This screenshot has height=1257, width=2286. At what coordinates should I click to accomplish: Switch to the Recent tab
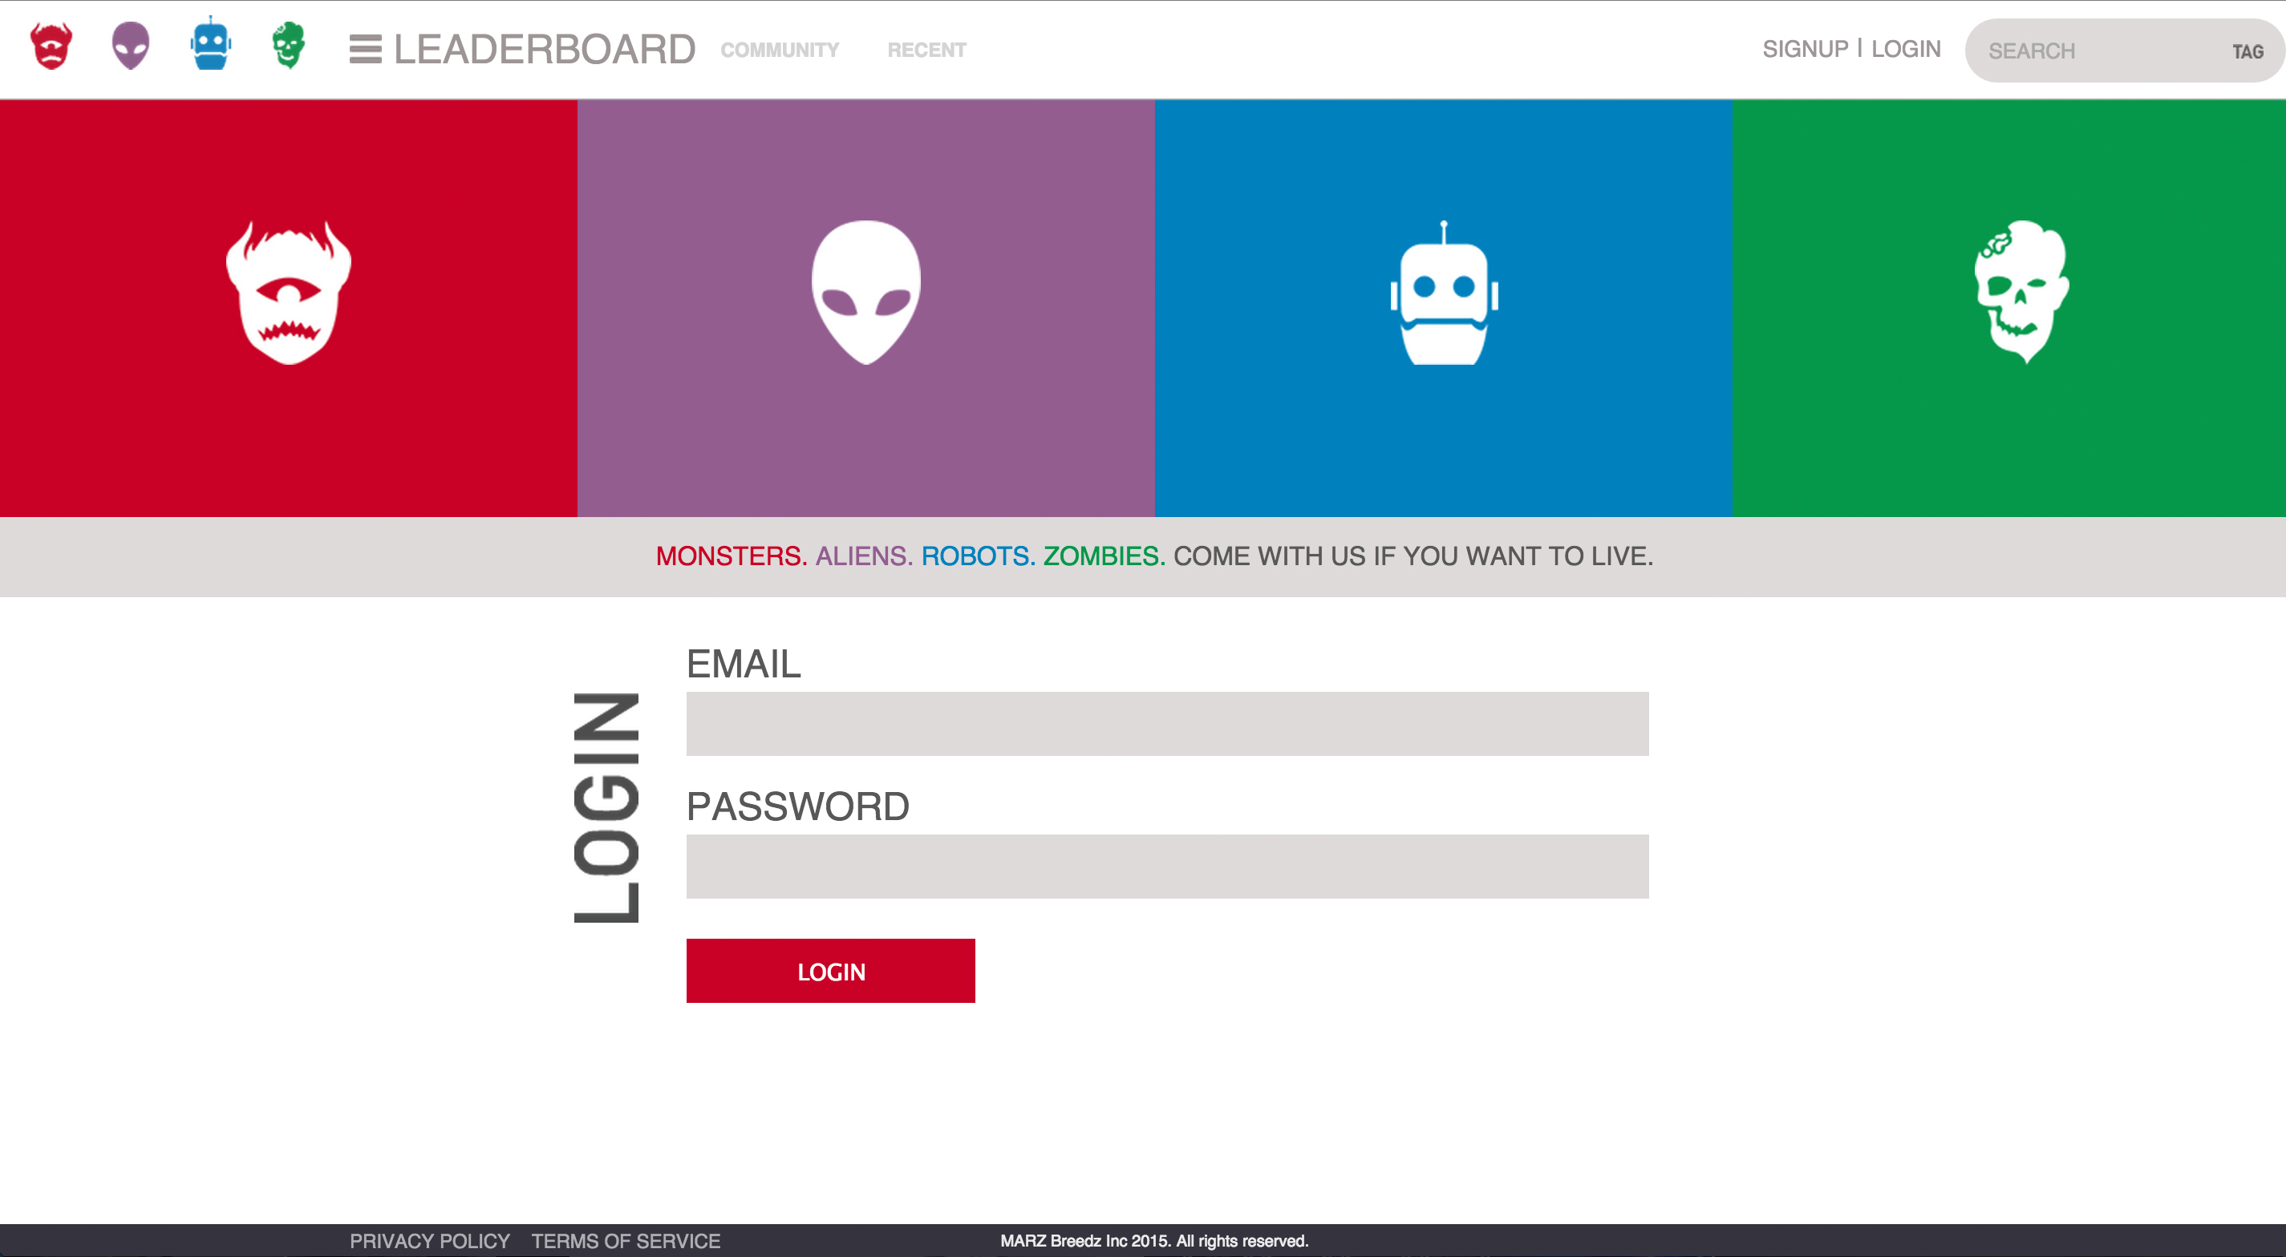coord(926,51)
